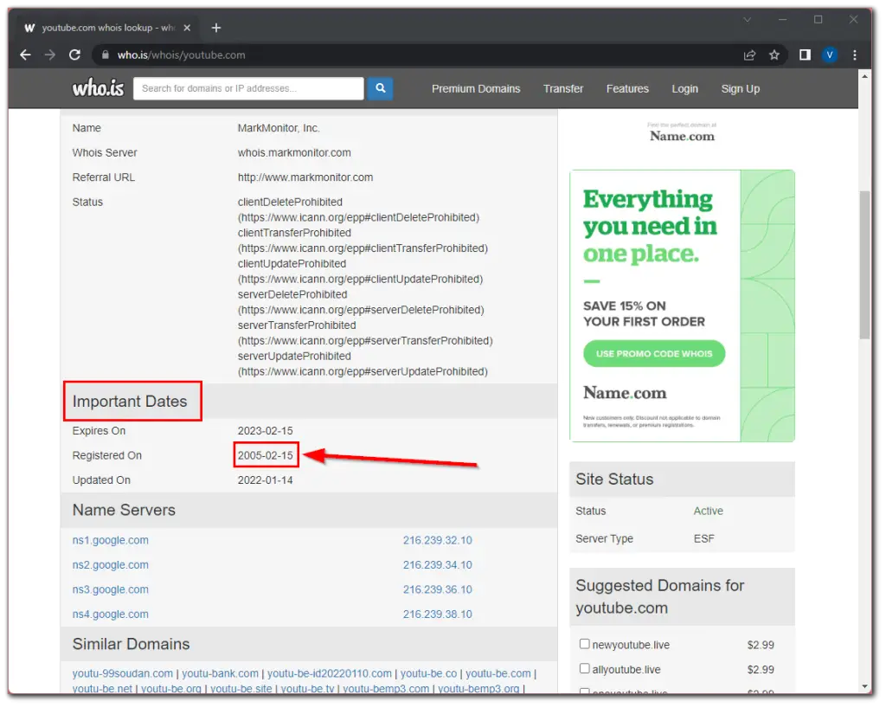The height and width of the screenshot is (708, 886).
Task: Check the newyoutube.live checkbox
Action: click(x=586, y=644)
